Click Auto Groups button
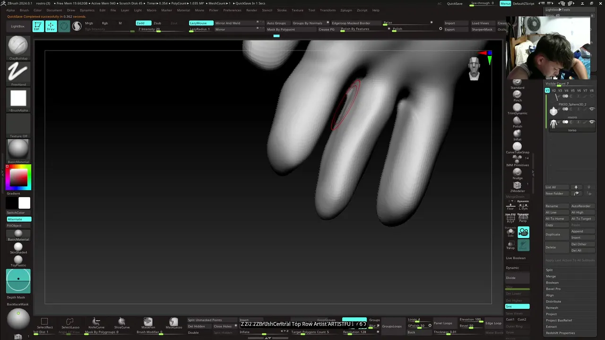605x340 pixels. click(277, 23)
